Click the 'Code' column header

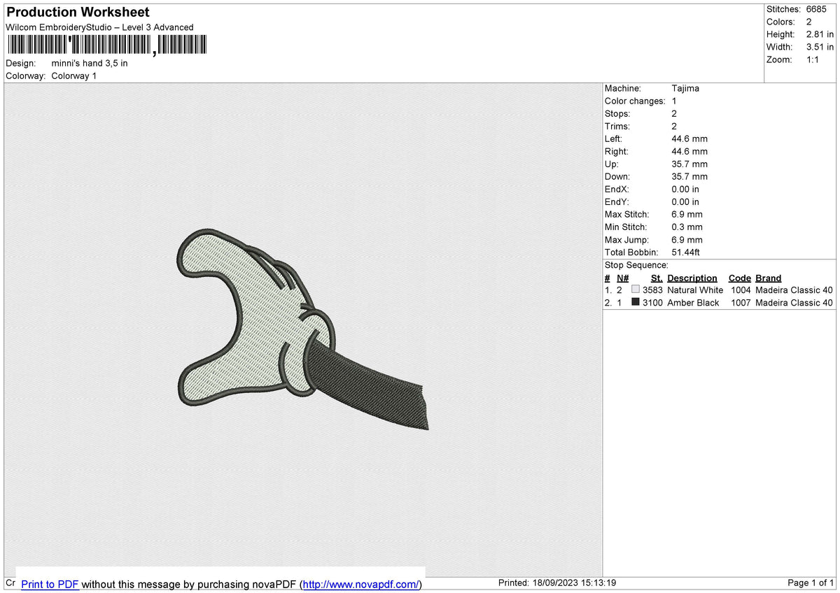(x=740, y=278)
